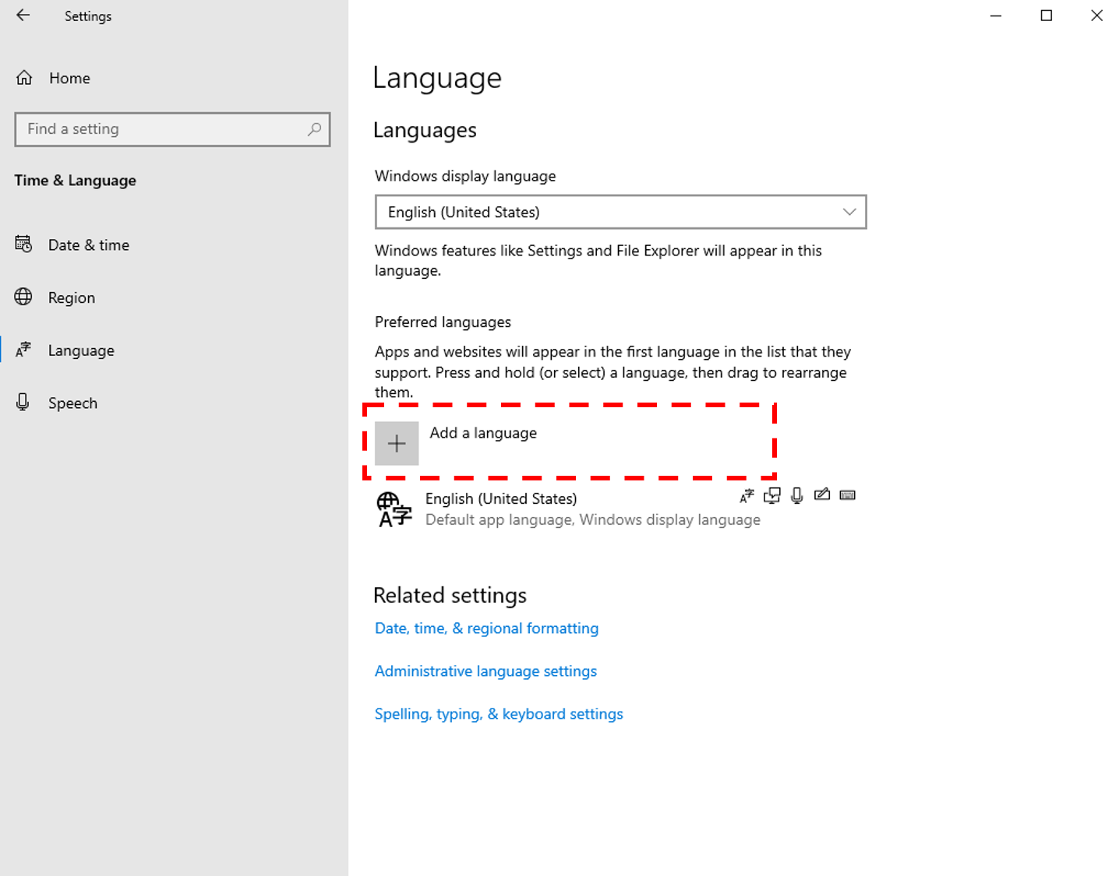Click the keyboard feature icon
Viewport: 1119px width, 876px height.
coord(847,495)
